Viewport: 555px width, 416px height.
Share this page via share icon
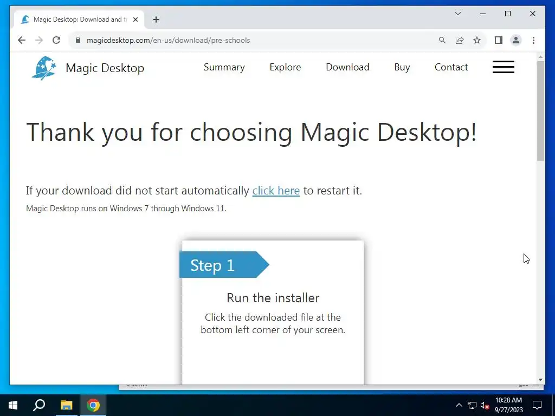pyautogui.click(x=460, y=40)
